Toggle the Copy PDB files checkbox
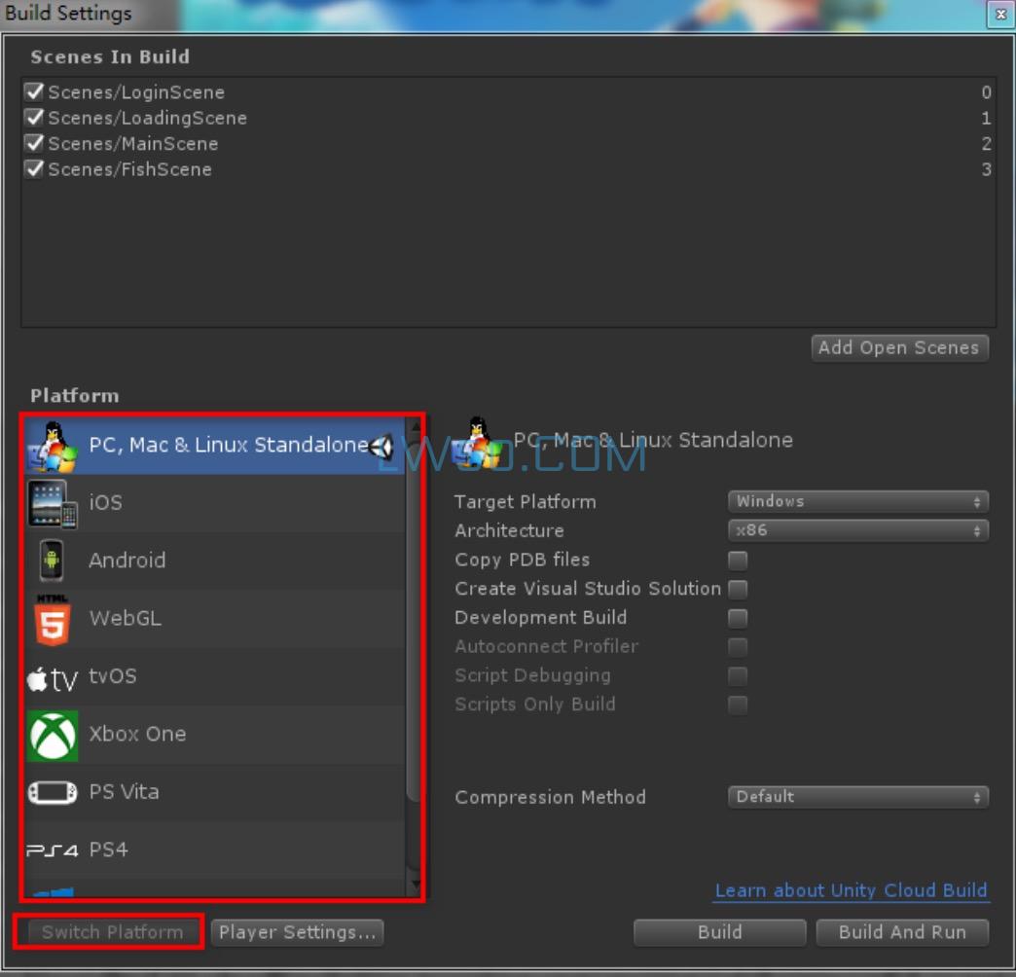Viewport: 1016px width, 977px height. (x=739, y=561)
